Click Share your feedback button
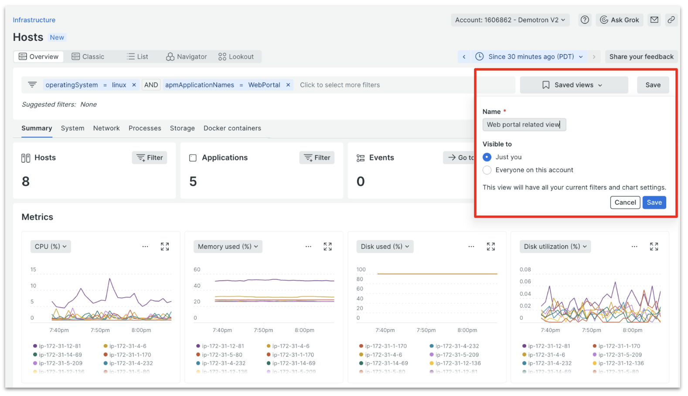688x396 pixels. coord(641,57)
